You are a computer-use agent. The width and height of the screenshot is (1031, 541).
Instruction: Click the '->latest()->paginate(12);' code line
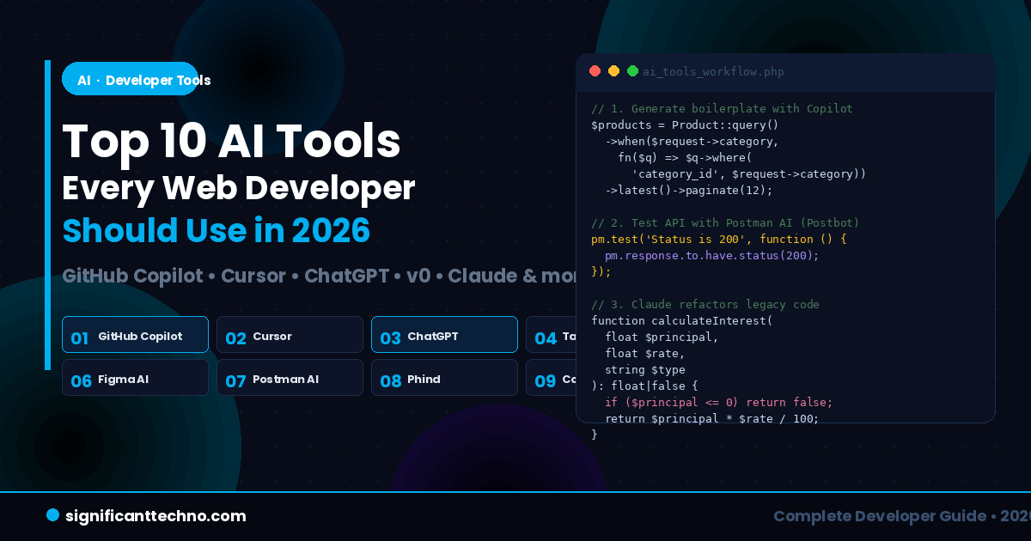688,191
